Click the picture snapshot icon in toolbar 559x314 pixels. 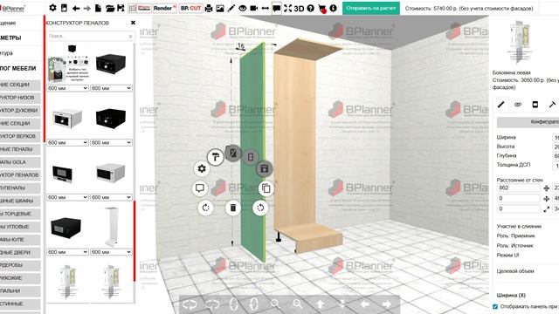tap(220, 8)
